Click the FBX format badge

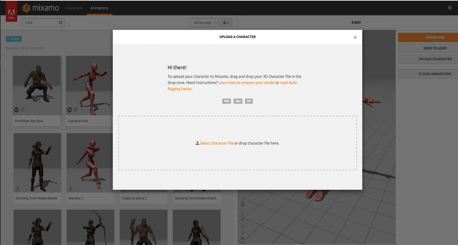tap(226, 101)
